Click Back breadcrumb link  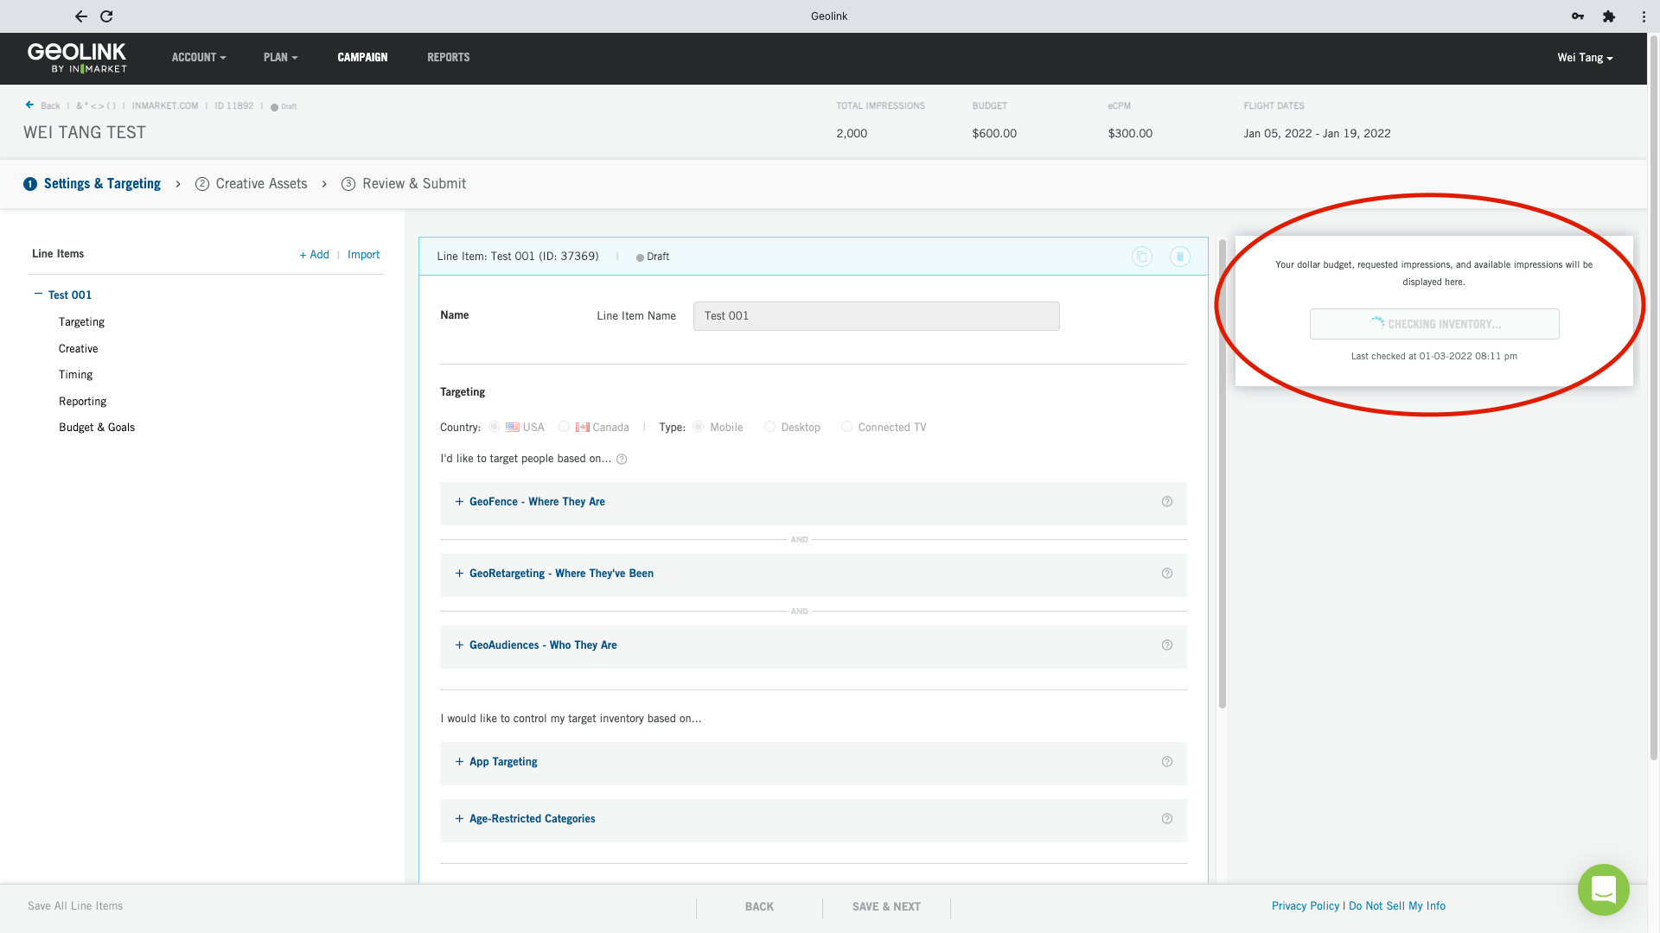[50, 106]
